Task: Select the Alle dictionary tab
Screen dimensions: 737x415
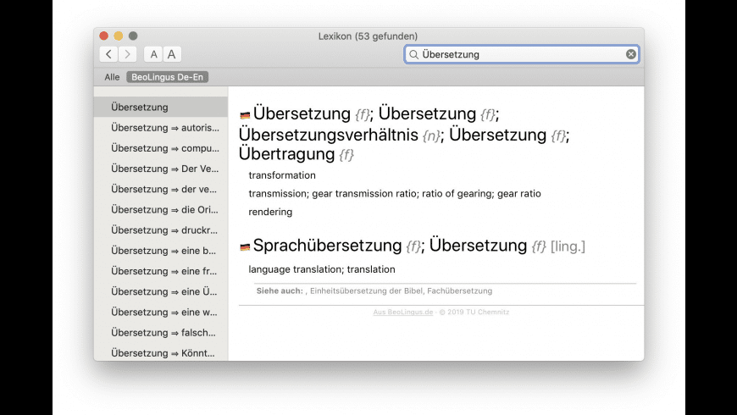Action: point(112,77)
